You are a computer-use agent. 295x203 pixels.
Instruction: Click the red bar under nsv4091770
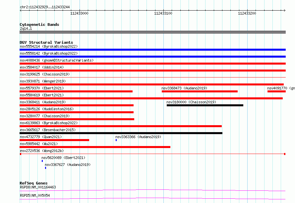(x=276, y=91)
